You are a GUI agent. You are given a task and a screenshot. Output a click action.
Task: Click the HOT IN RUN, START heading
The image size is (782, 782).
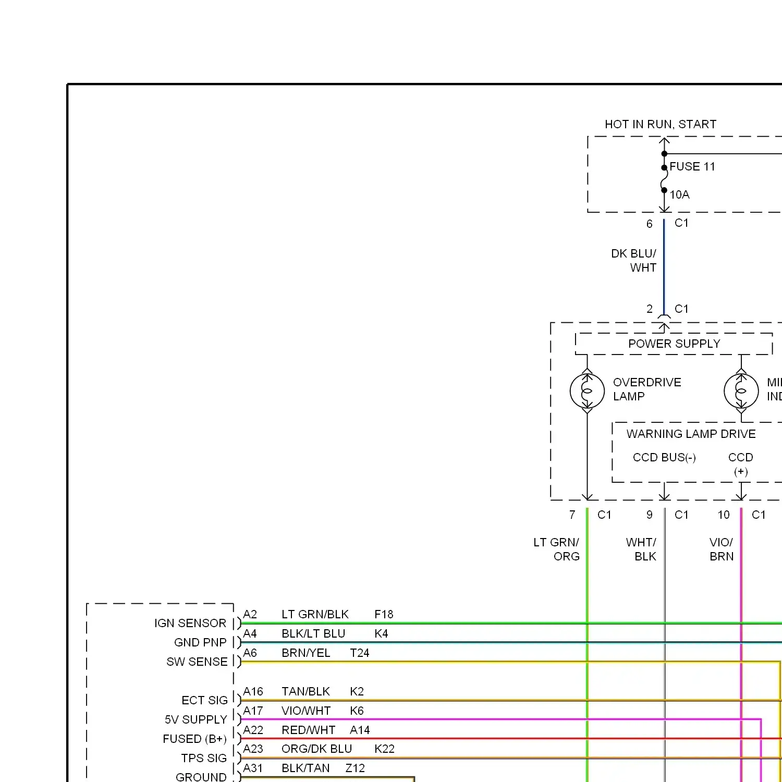pyautogui.click(x=661, y=125)
